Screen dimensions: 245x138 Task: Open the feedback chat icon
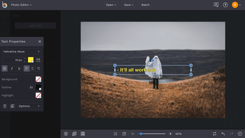pos(216,5)
